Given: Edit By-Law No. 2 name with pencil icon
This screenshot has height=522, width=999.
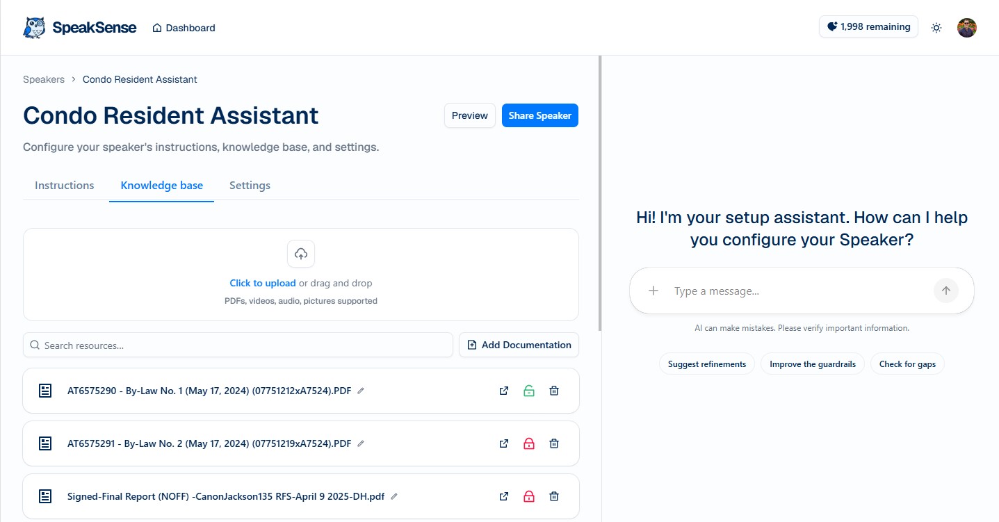Looking at the screenshot, I should pos(360,443).
